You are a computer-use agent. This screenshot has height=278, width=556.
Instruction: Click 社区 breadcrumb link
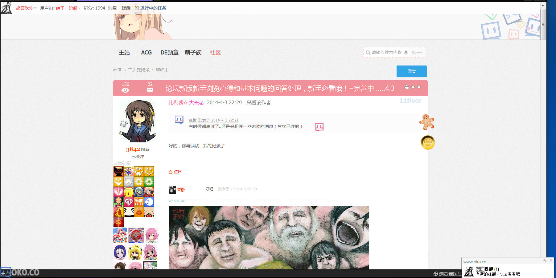click(x=117, y=70)
